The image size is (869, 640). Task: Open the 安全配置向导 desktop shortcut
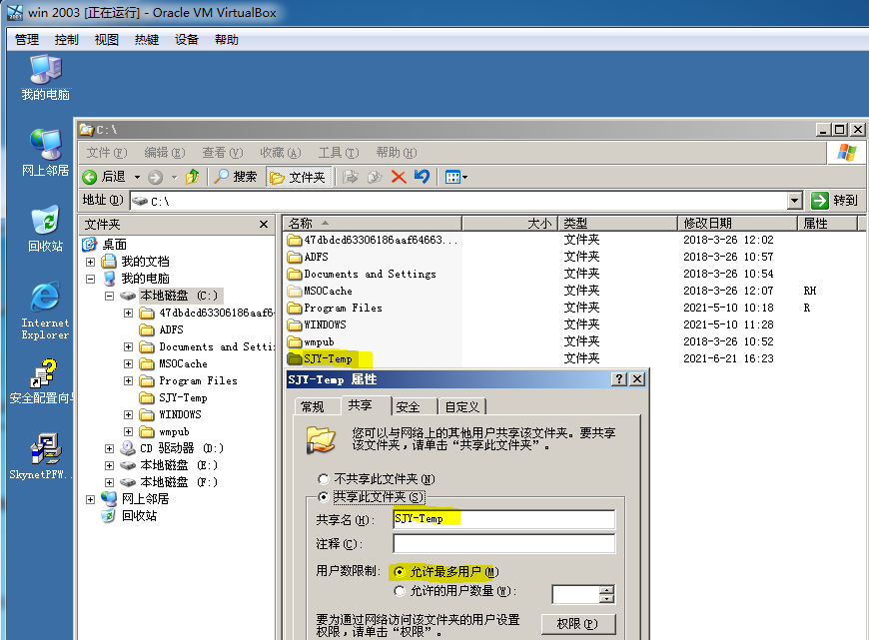coord(42,381)
